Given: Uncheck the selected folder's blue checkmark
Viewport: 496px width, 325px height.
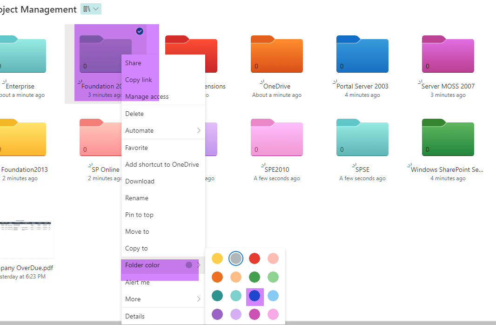Looking at the screenshot, I should 140,31.
